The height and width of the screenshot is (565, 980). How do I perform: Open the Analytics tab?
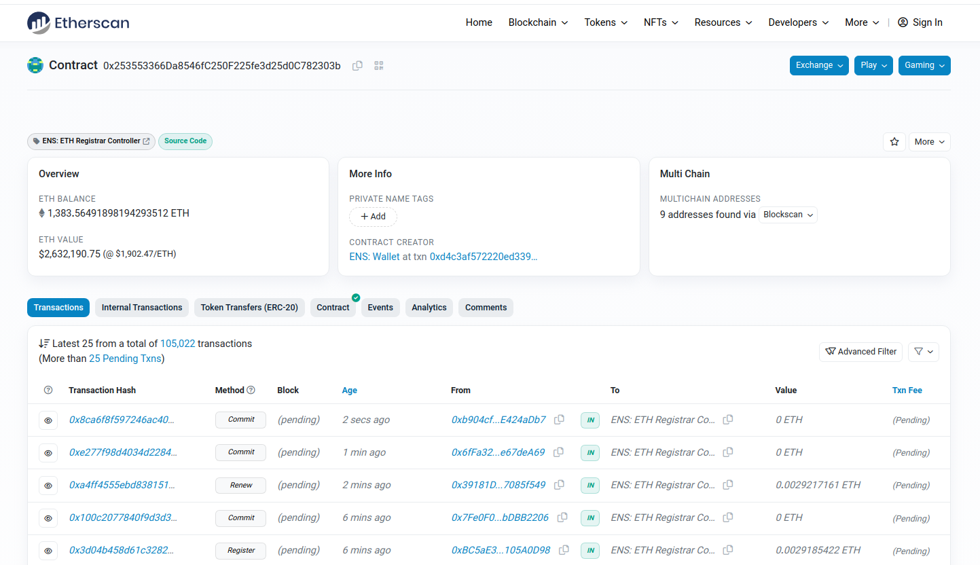(429, 308)
